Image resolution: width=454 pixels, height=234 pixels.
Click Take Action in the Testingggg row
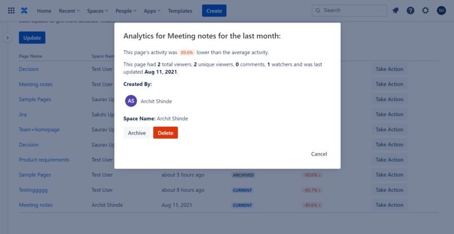coord(389,190)
